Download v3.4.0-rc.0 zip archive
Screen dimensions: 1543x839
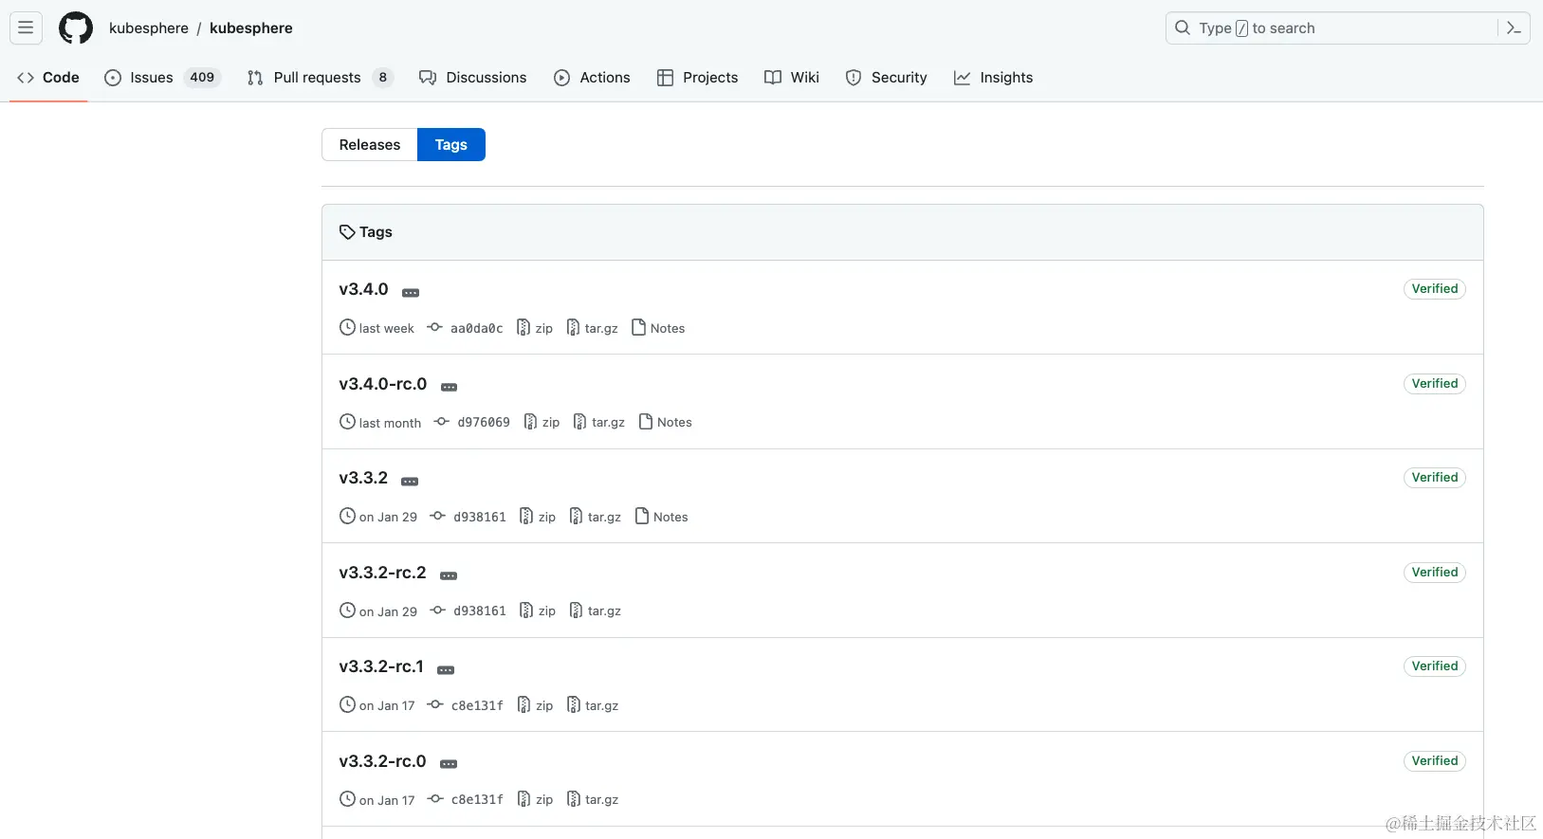[542, 423]
